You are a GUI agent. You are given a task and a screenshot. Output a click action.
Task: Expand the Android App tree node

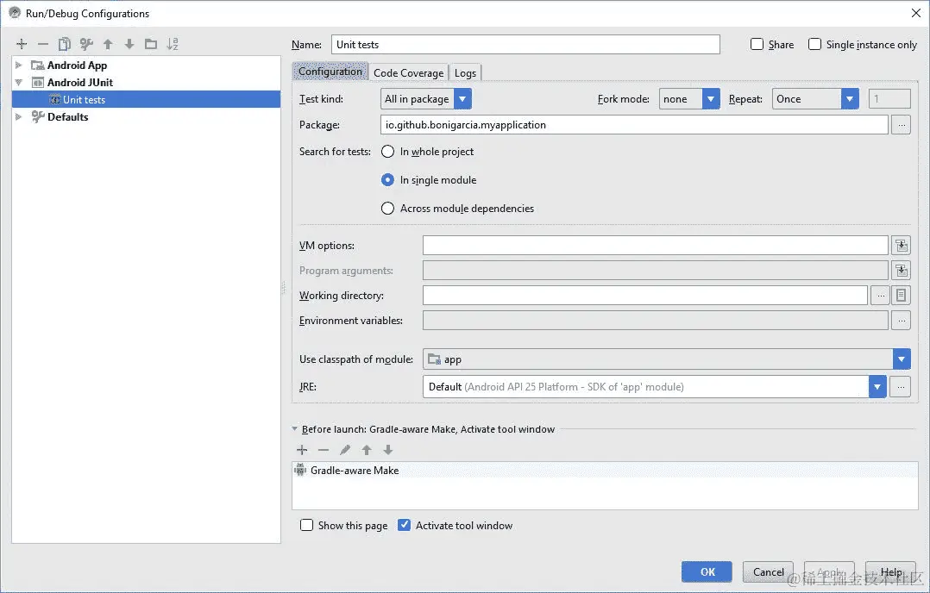[18, 66]
